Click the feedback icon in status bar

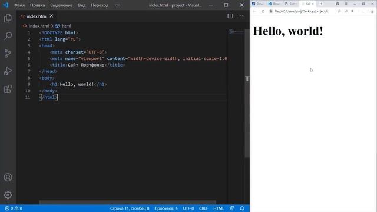(x=232, y=208)
